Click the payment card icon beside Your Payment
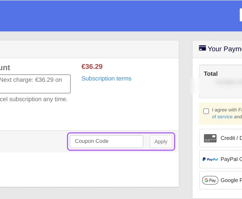The height and width of the screenshot is (199, 242). 202,48
